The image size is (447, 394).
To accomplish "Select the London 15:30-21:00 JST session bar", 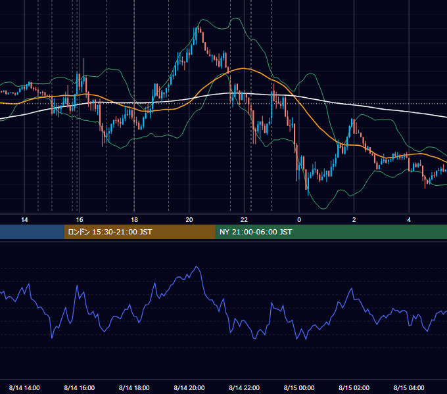I will pyautogui.click(x=139, y=232).
